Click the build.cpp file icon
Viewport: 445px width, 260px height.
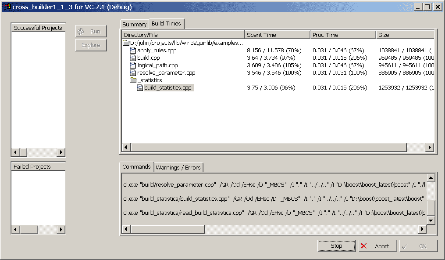(x=133, y=58)
